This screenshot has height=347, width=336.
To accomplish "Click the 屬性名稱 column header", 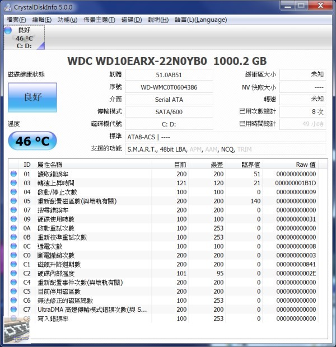I will (94, 165).
